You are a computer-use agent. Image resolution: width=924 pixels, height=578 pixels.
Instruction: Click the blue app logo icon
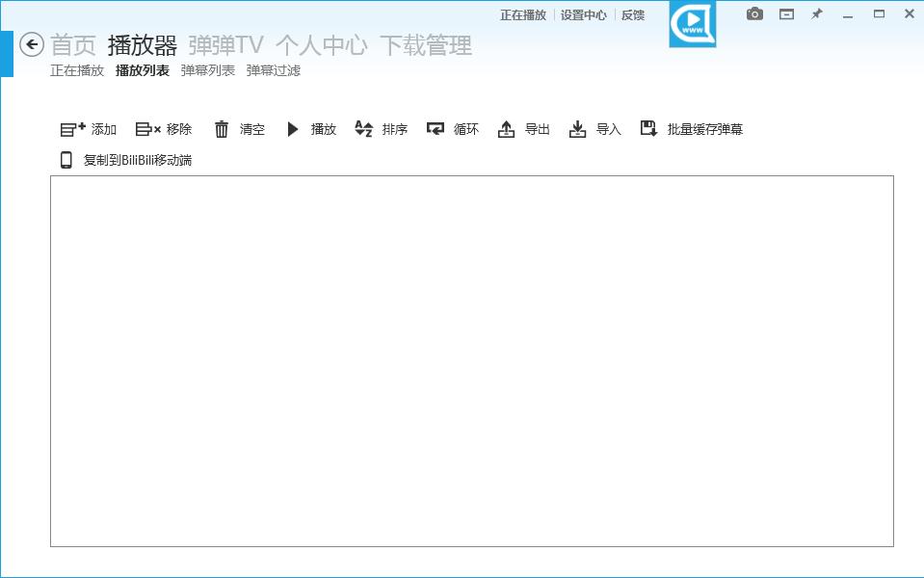pos(693,23)
